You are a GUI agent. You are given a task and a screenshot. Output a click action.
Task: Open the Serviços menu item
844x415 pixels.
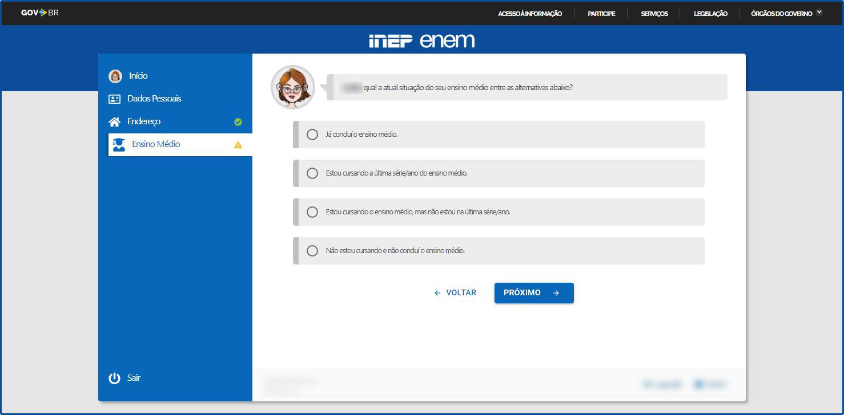click(654, 14)
